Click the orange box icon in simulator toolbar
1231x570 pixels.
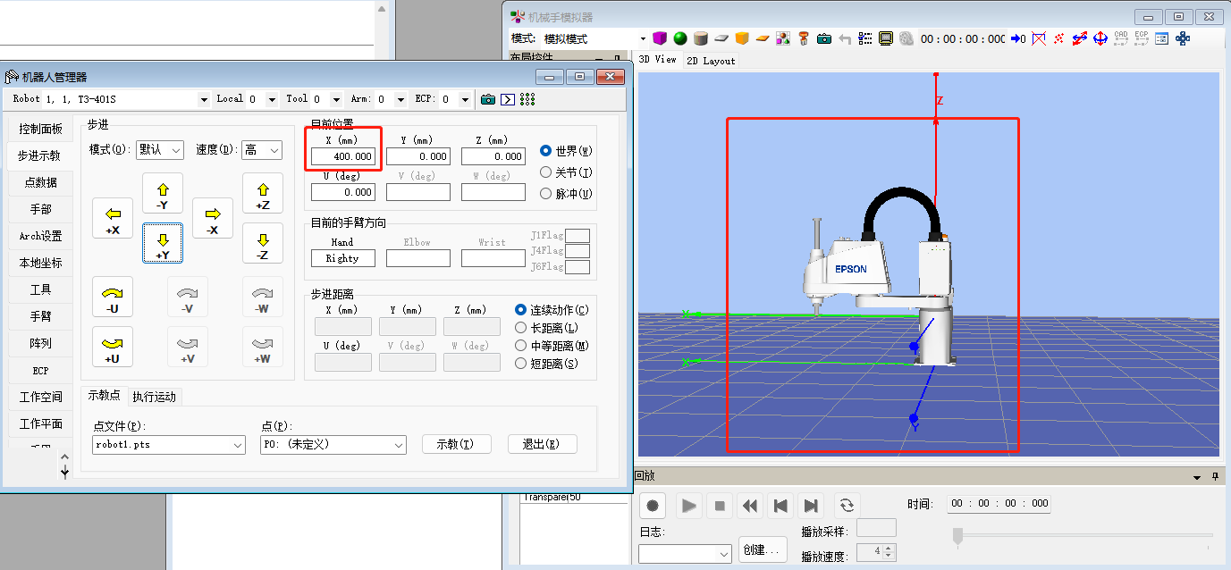pyautogui.click(x=742, y=38)
